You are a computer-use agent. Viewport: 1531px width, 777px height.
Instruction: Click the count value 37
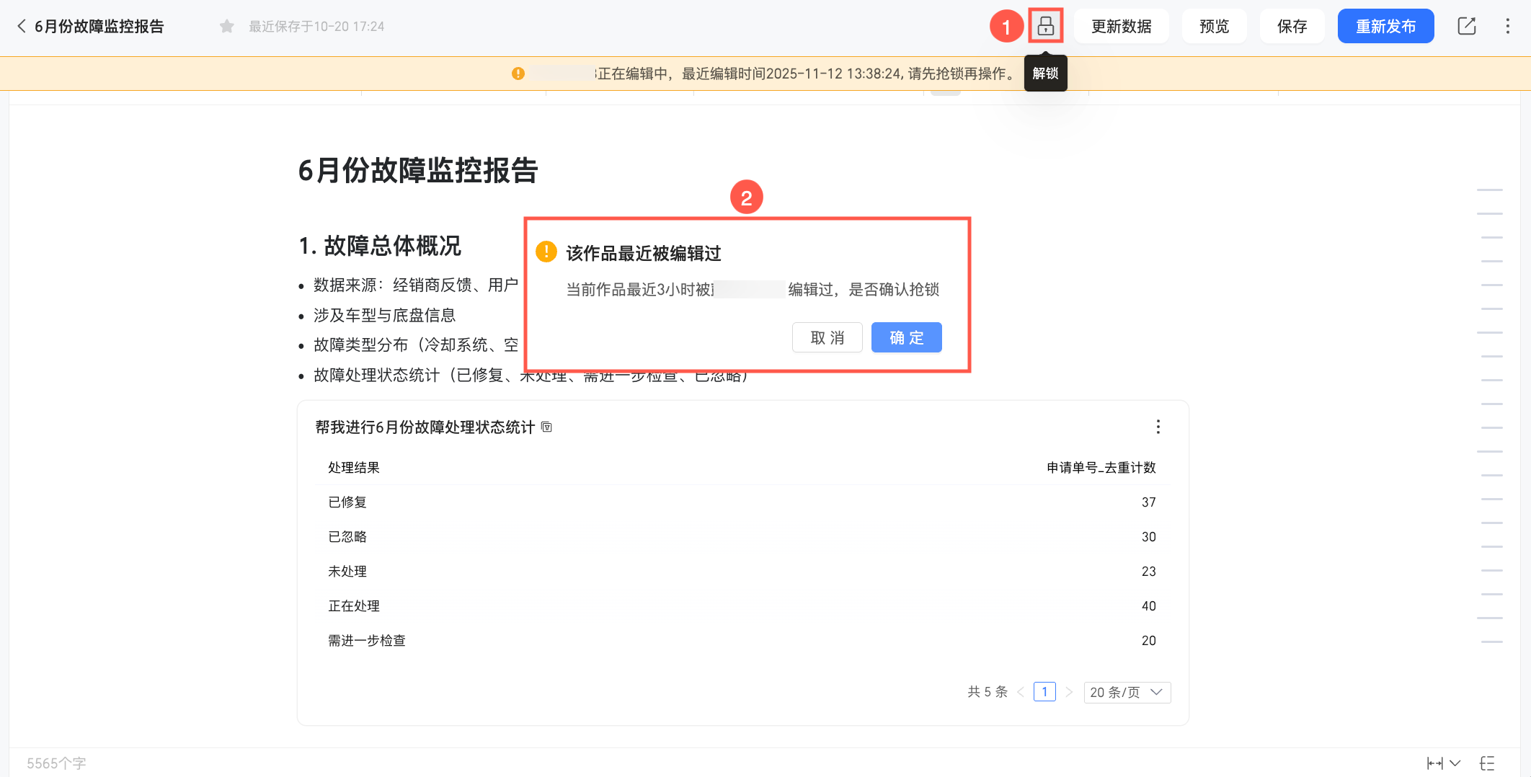1149,502
